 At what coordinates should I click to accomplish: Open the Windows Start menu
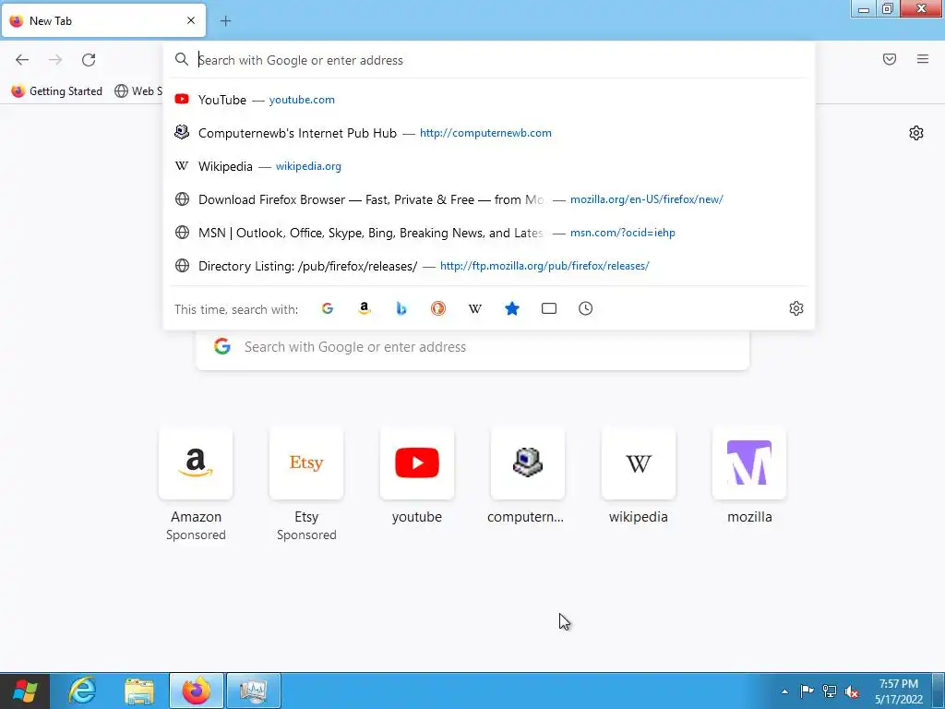coord(25,691)
